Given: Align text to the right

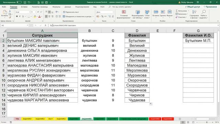Looking at the screenshot, I should (53, 17).
